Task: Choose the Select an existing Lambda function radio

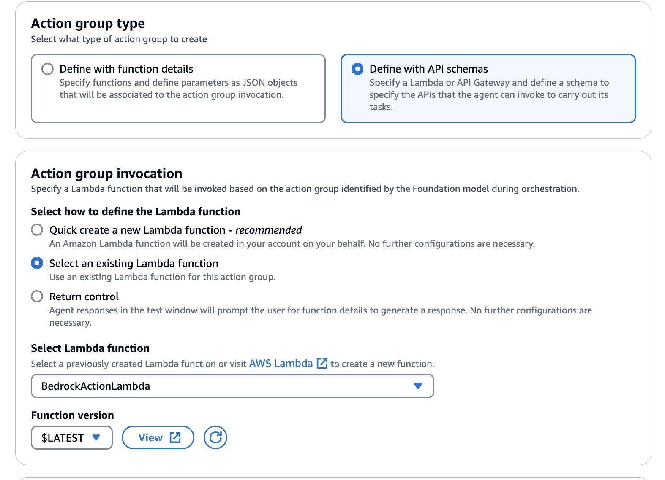Action: [x=37, y=263]
